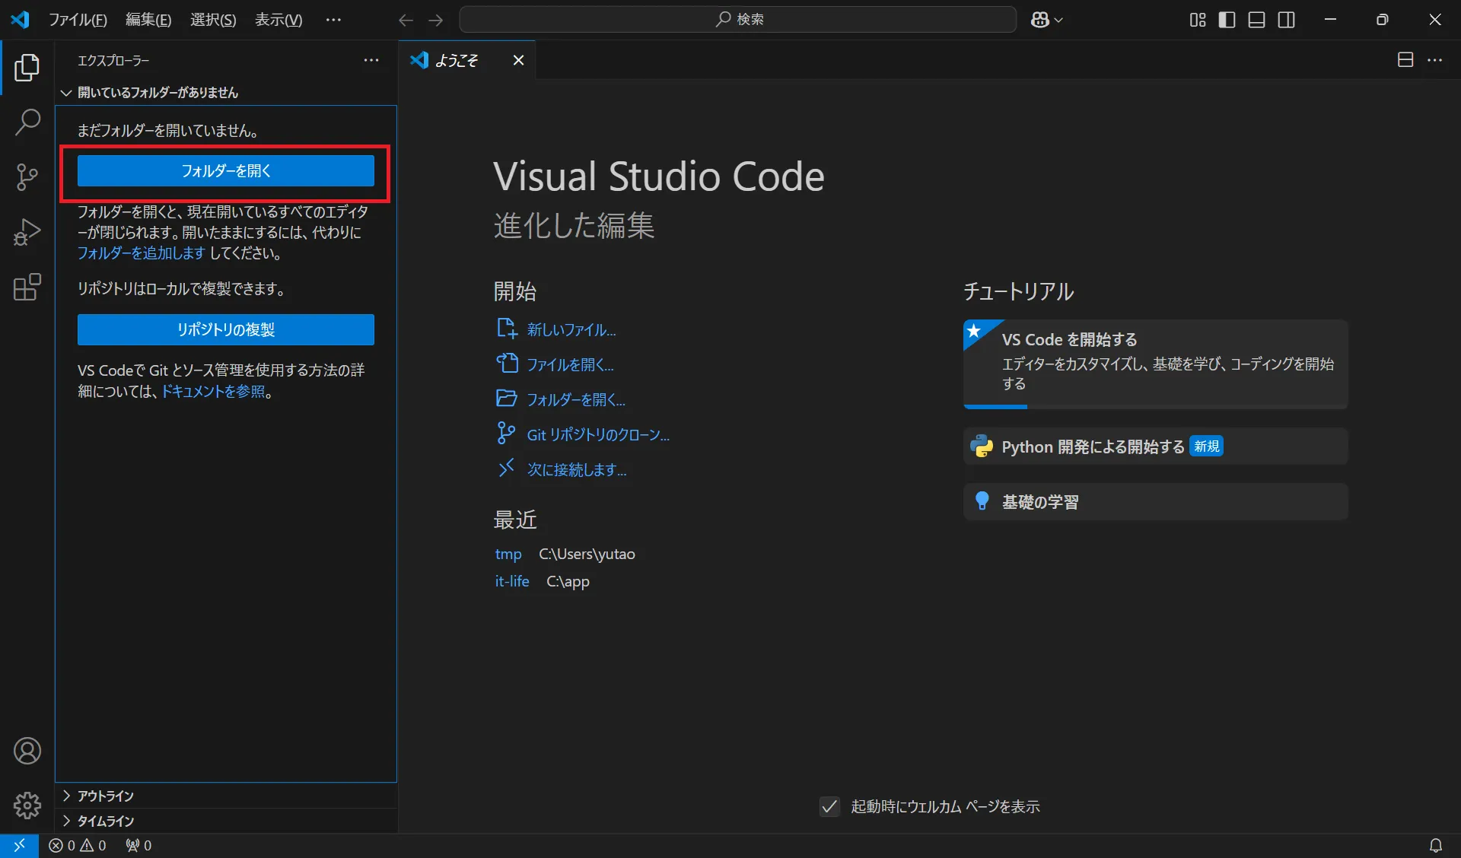Open the Extensions view
1461x858 pixels.
tap(27, 287)
